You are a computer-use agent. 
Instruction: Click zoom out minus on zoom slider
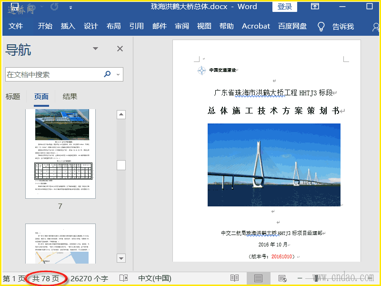301,278
